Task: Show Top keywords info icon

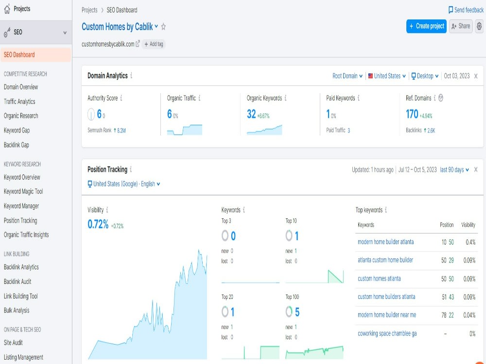Action: click(x=386, y=210)
